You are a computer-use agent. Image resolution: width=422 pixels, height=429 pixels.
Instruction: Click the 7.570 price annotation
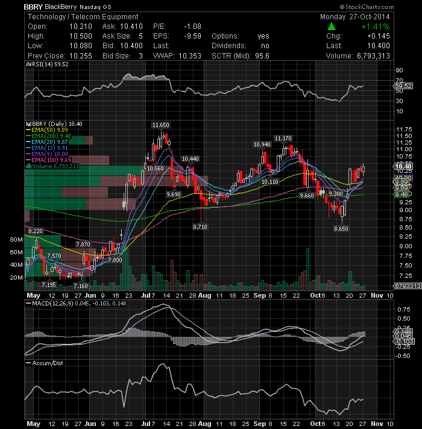[54, 256]
